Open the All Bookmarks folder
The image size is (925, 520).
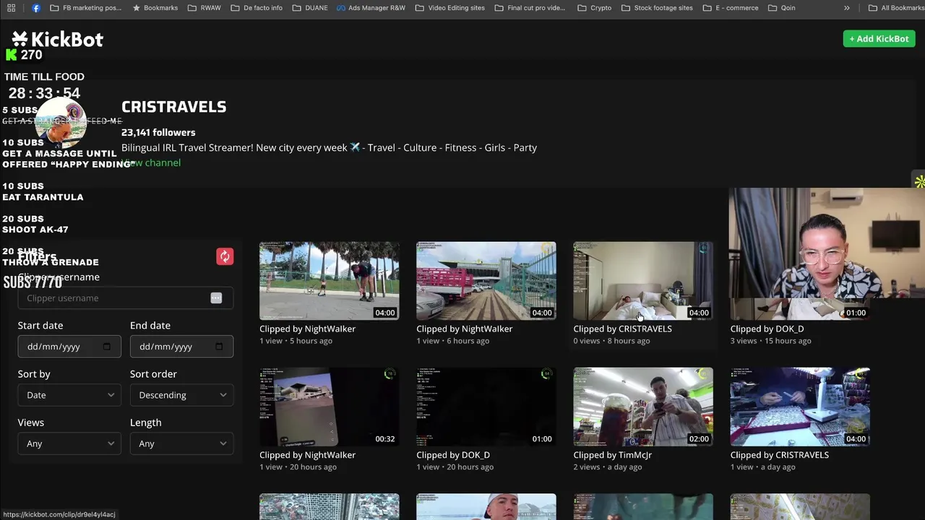pyautogui.click(x=896, y=8)
